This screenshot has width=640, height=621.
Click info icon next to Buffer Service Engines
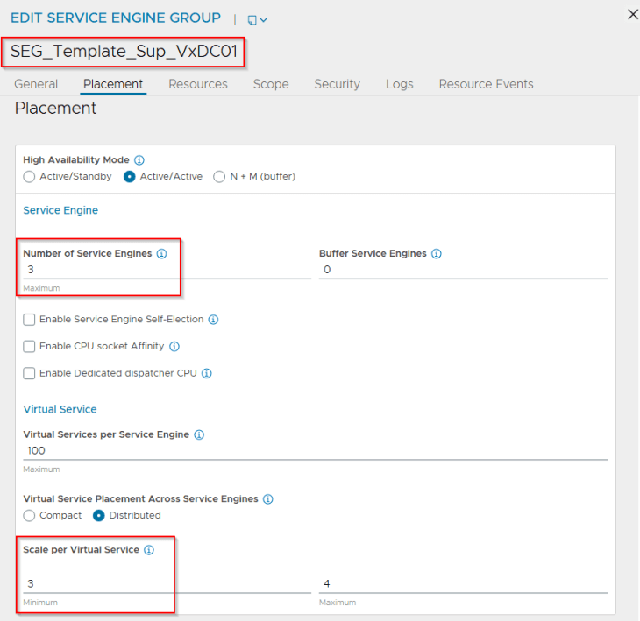point(437,254)
